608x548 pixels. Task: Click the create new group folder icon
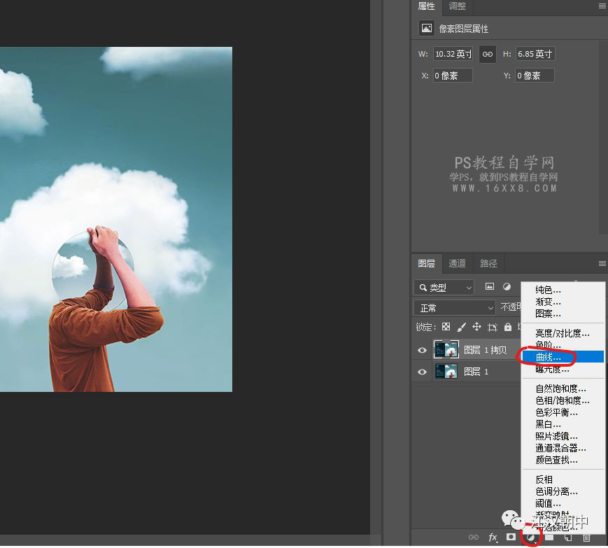click(x=549, y=538)
